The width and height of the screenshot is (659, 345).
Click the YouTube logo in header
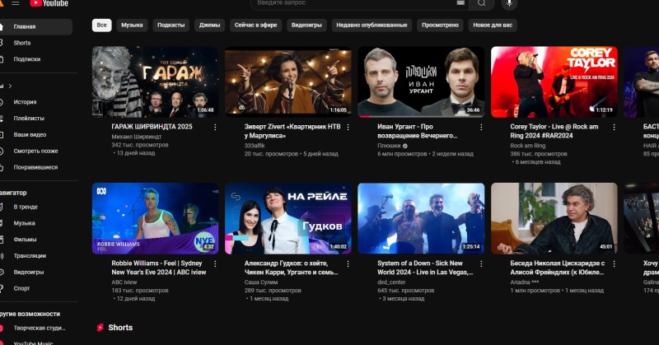49,3
